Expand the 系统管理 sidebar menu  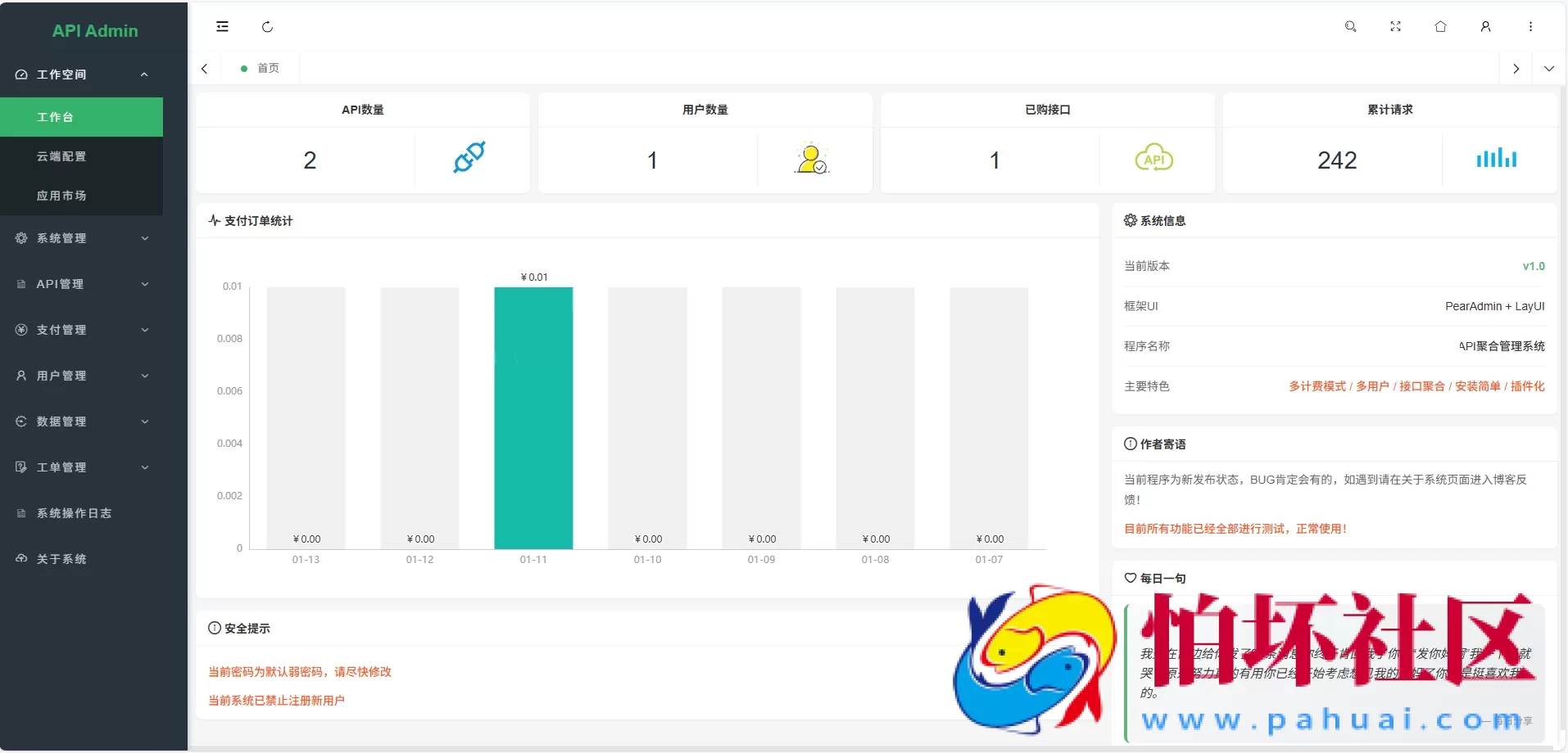(x=82, y=238)
